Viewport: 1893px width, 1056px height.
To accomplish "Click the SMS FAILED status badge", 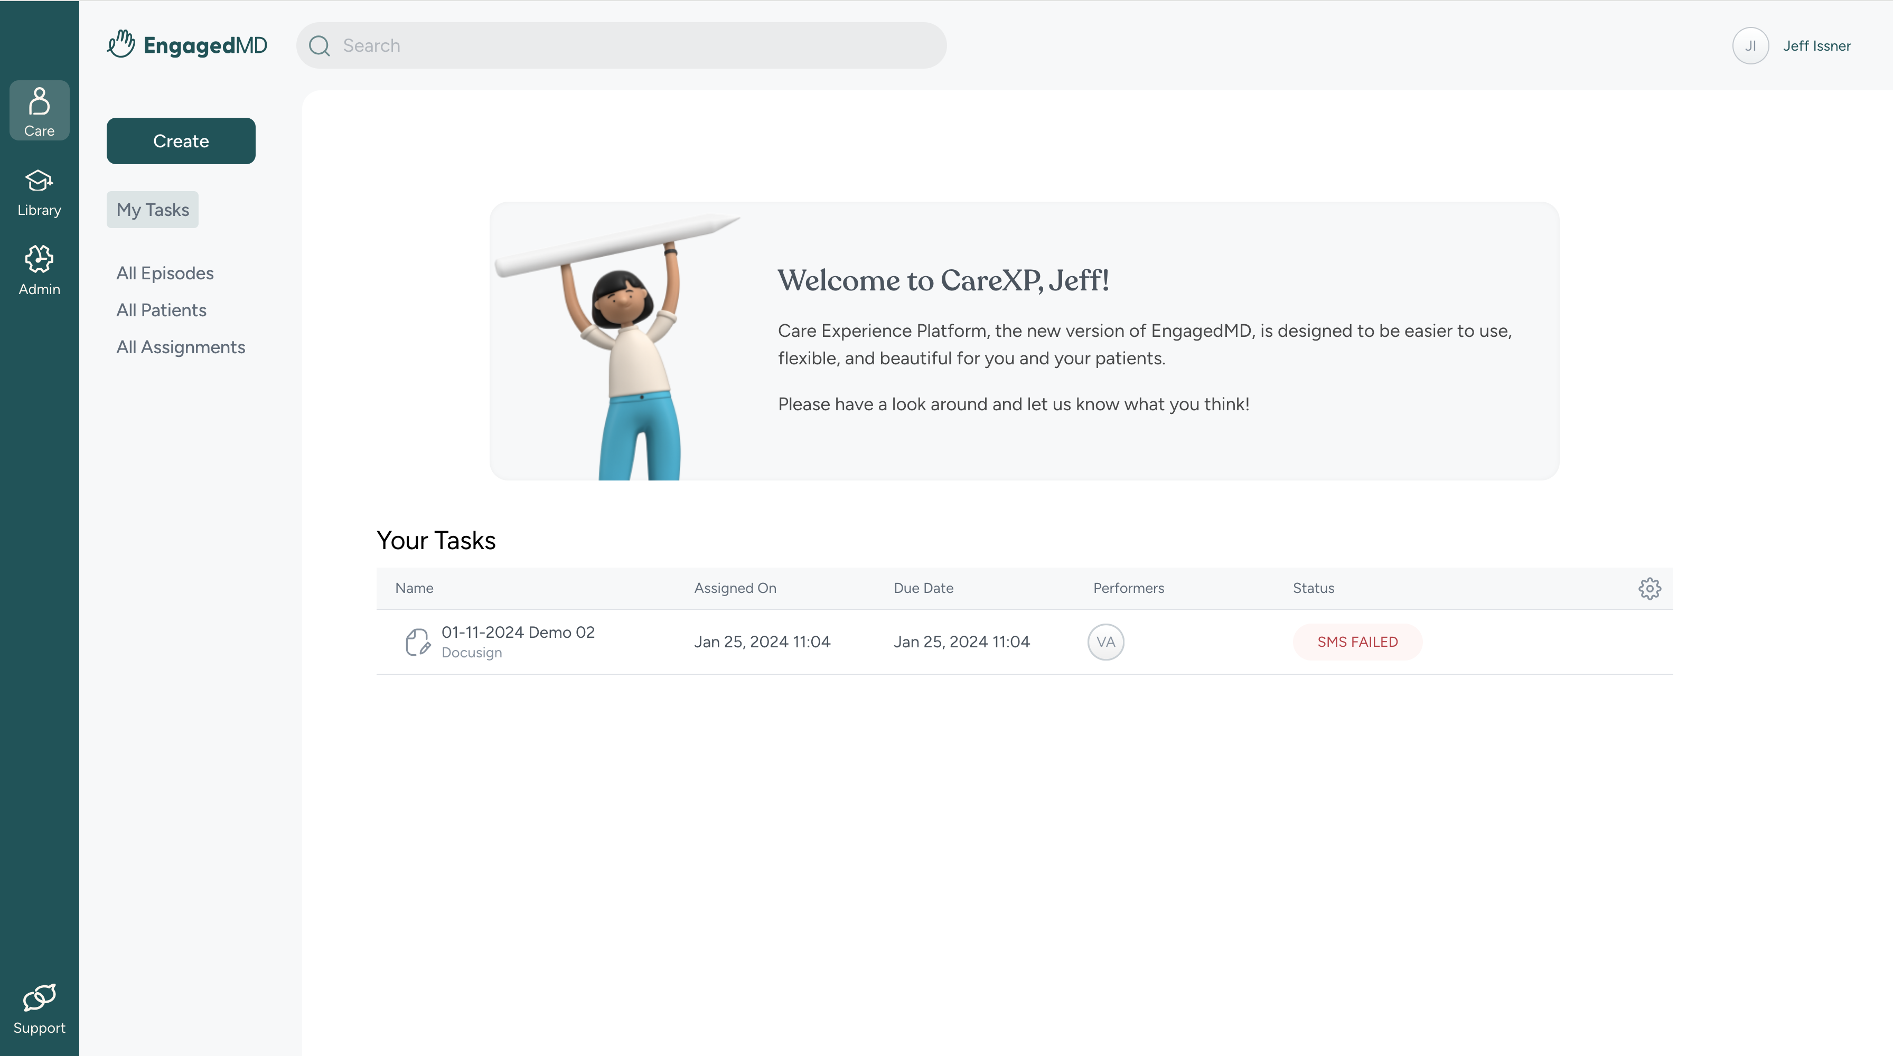I will [1357, 642].
